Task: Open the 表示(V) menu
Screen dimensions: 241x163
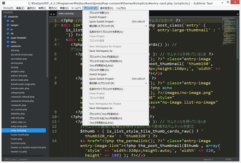Action: pyautogui.click(x=53, y=8)
